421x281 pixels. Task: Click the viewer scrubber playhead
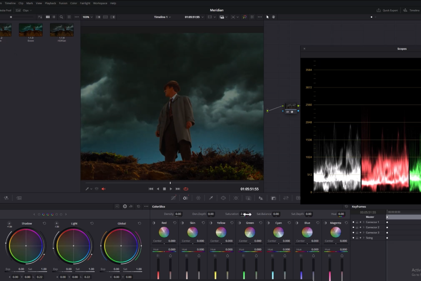(170, 183)
